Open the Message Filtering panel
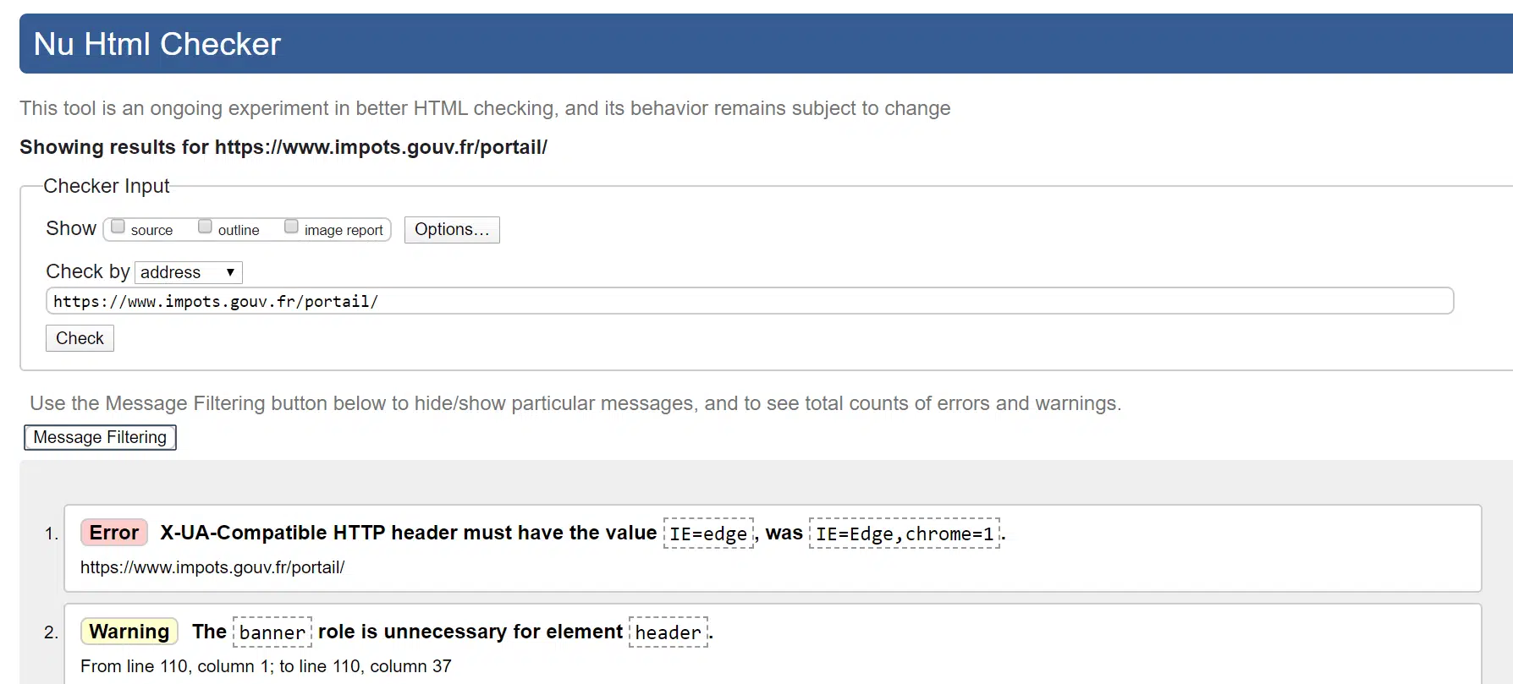This screenshot has width=1513, height=684. click(x=100, y=437)
